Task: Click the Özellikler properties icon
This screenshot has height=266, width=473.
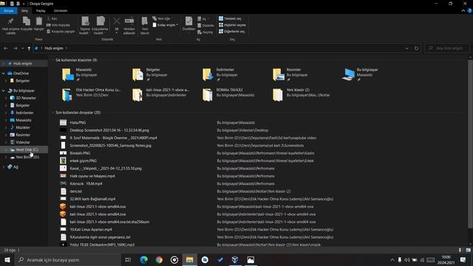Action: (x=189, y=21)
